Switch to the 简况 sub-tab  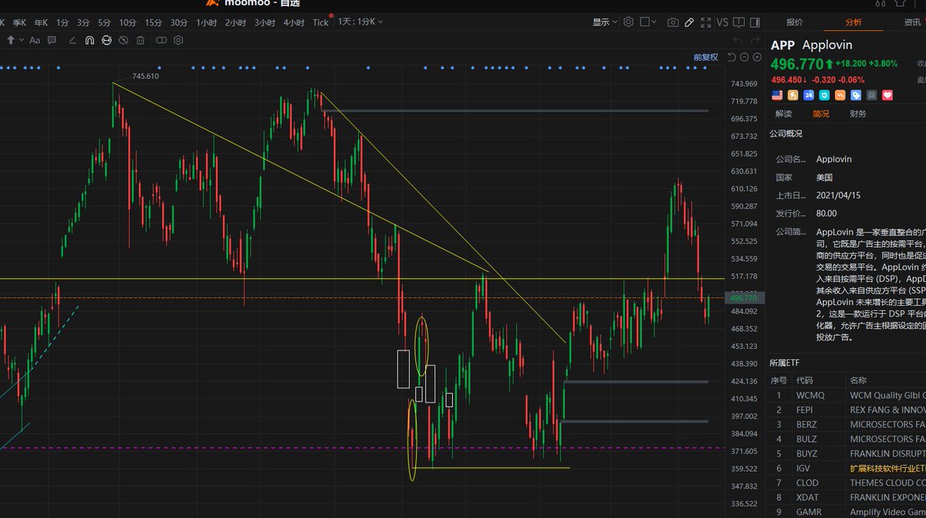click(821, 113)
